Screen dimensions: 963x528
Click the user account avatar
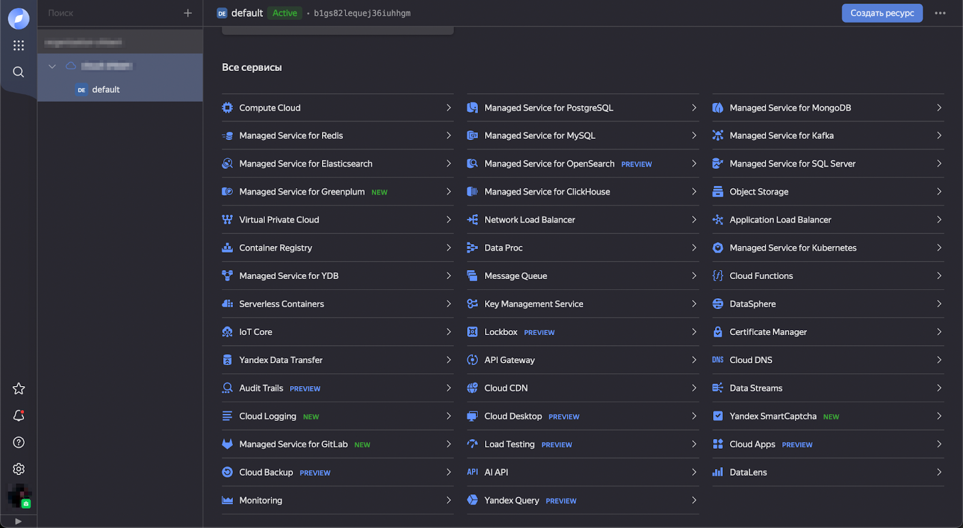point(19,496)
